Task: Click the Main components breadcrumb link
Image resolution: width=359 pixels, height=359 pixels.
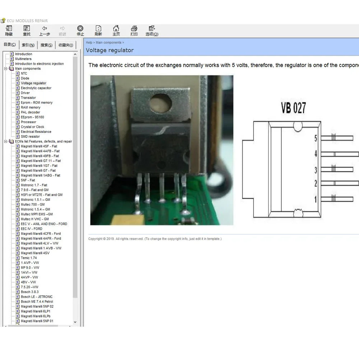Action: coord(109,42)
